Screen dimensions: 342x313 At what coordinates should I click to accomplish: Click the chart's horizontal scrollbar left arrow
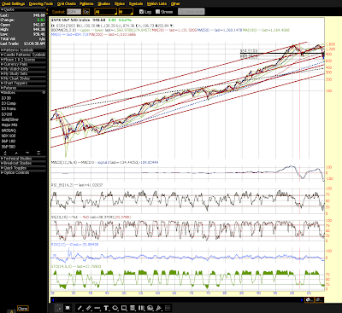tap(53, 299)
